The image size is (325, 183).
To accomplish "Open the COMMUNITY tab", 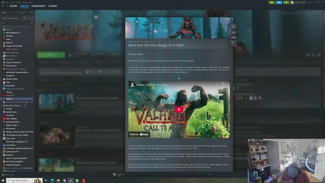I will point(39,6).
